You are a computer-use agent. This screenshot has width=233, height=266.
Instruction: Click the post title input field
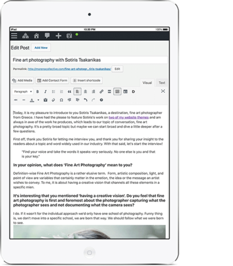89,60
